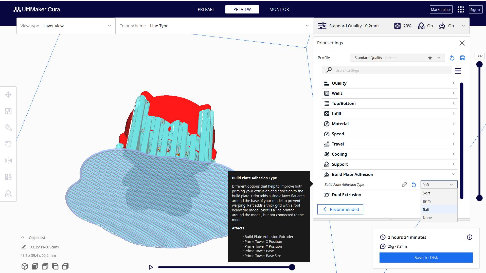Viewport: 486px width, 273px height.
Task: Open the Per Model Settings tool
Action: pyautogui.click(x=8, y=177)
